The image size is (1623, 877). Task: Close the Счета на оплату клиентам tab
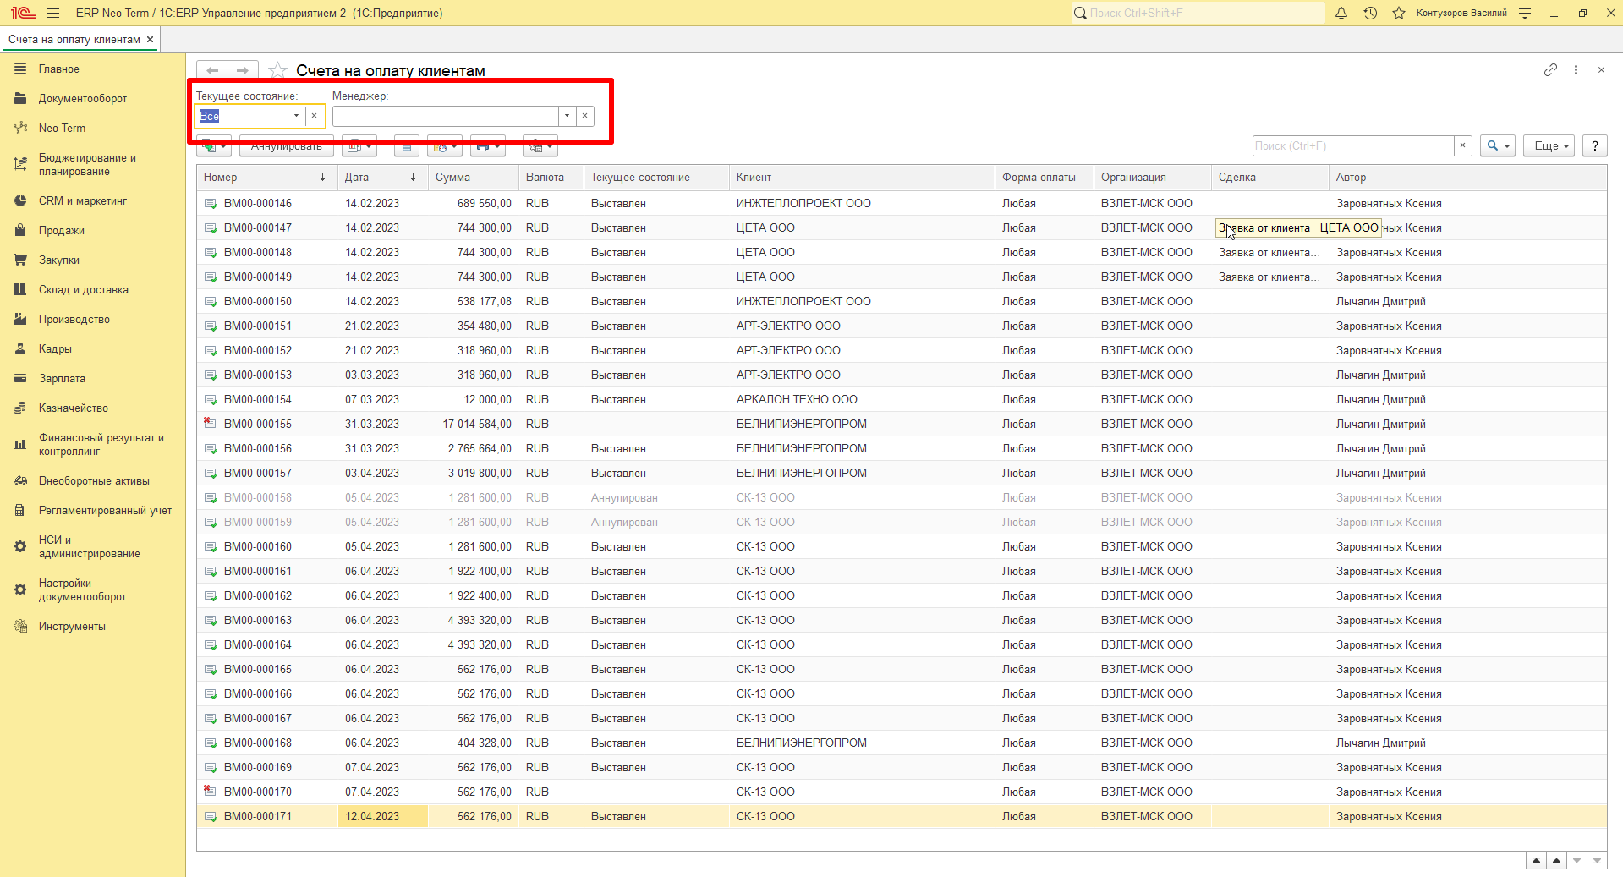[151, 39]
